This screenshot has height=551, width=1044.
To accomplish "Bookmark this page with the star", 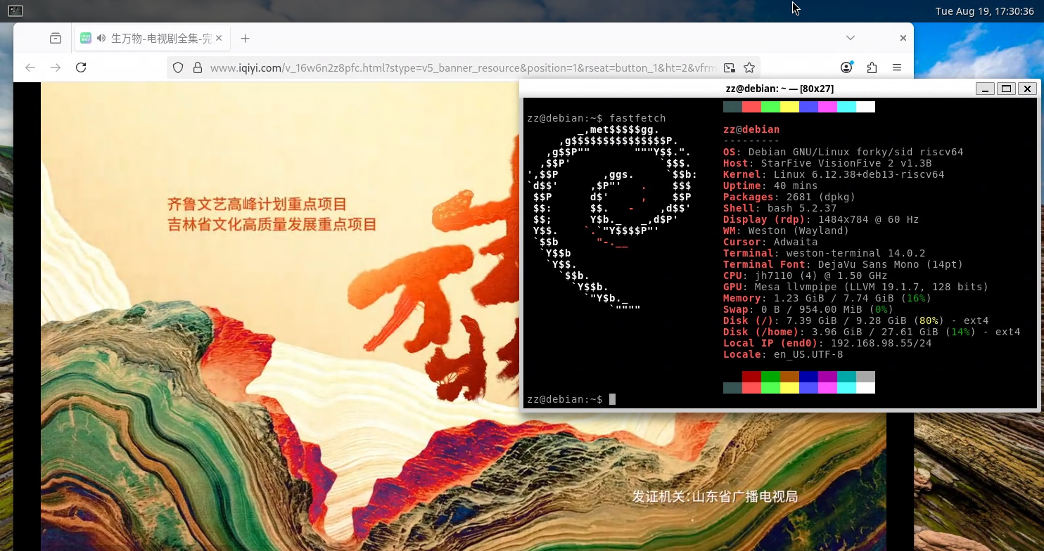I will click(x=749, y=68).
